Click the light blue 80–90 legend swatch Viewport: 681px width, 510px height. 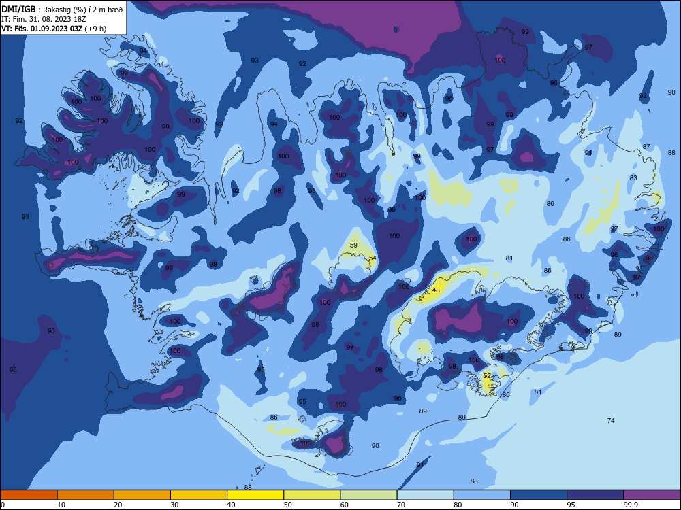click(482, 495)
